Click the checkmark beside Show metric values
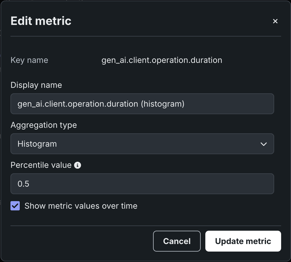 tap(15, 206)
